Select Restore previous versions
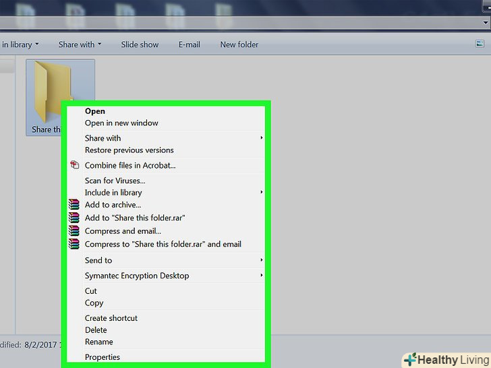This screenshot has height=368, width=491. click(166, 150)
